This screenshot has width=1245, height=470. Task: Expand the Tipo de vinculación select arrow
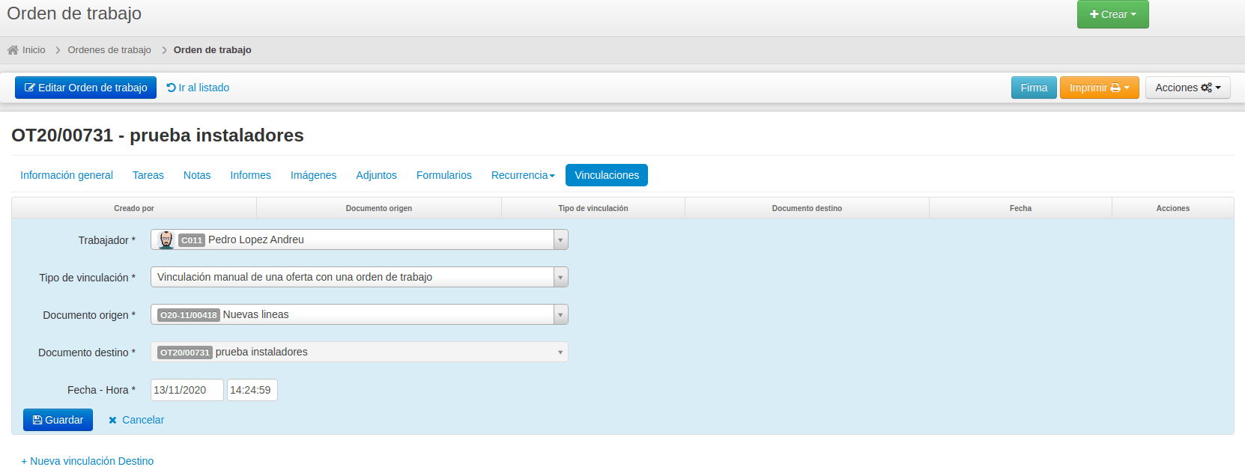tap(560, 277)
